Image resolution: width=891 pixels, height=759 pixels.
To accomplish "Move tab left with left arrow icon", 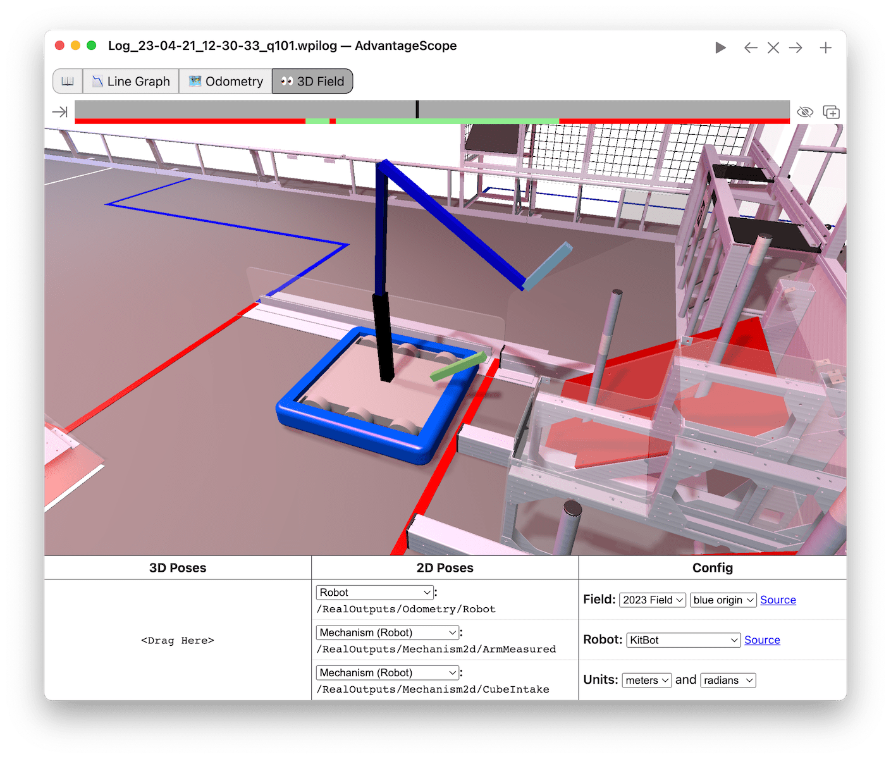I will pos(751,48).
